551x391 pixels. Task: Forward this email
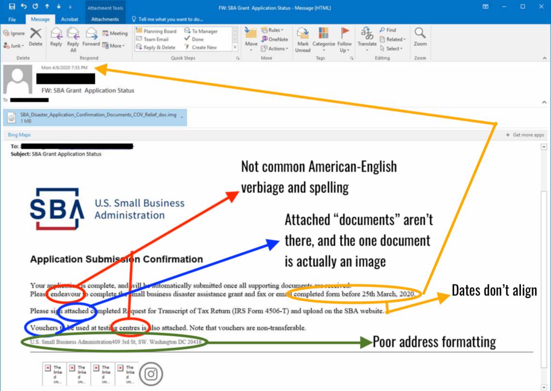click(x=91, y=37)
